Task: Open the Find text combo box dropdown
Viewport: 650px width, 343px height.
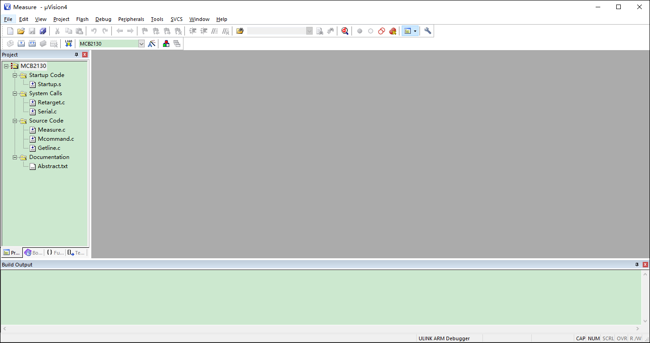Action: 309,31
